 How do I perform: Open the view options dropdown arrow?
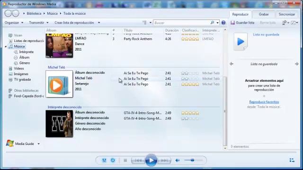pos(151,23)
